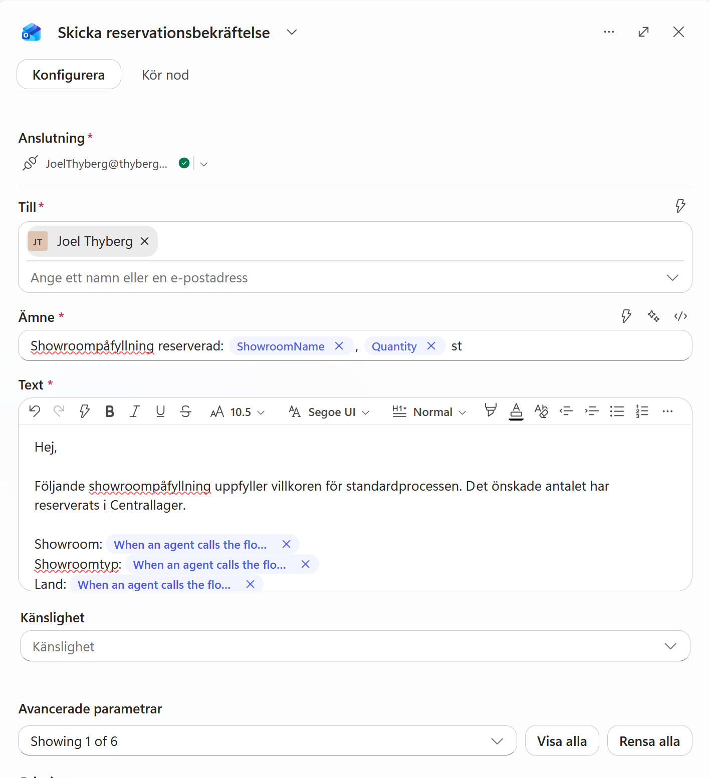Expand the Avancerade parametrar Showing 1 of 6 dropdown
This screenshot has width=709, height=778.
pos(268,741)
